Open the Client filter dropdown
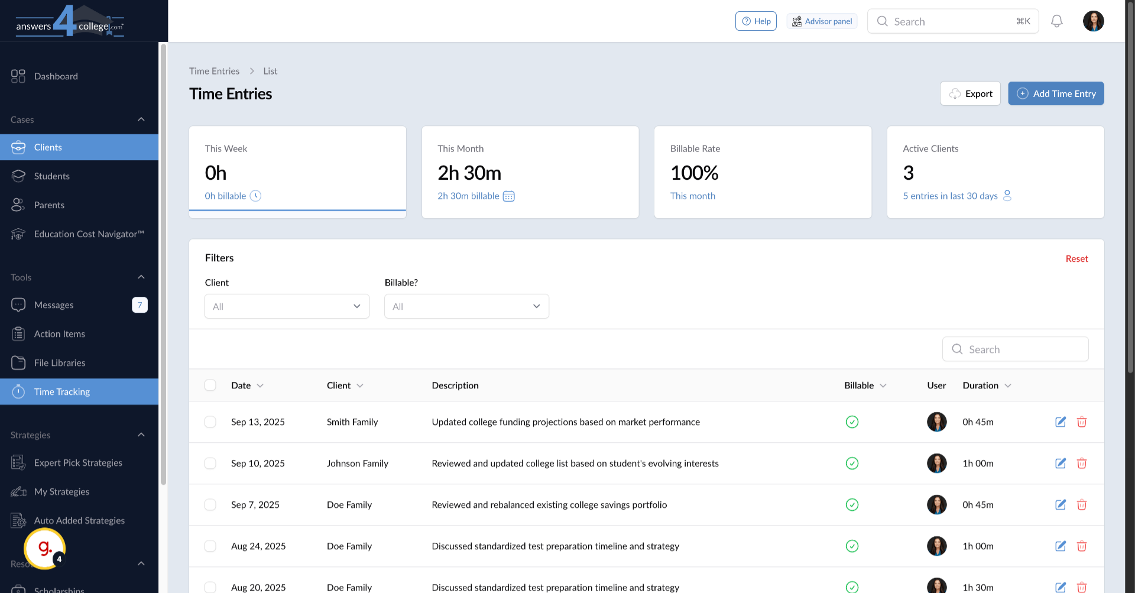Screen dimensions: 1135x593 [287, 306]
